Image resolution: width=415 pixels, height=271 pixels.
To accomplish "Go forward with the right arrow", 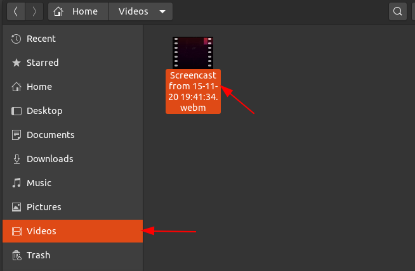I will click(34, 11).
